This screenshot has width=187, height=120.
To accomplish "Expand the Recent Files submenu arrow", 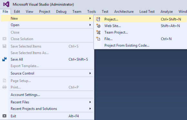I will pos(90,102).
